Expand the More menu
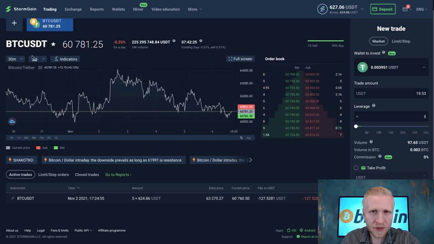 click(x=195, y=9)
